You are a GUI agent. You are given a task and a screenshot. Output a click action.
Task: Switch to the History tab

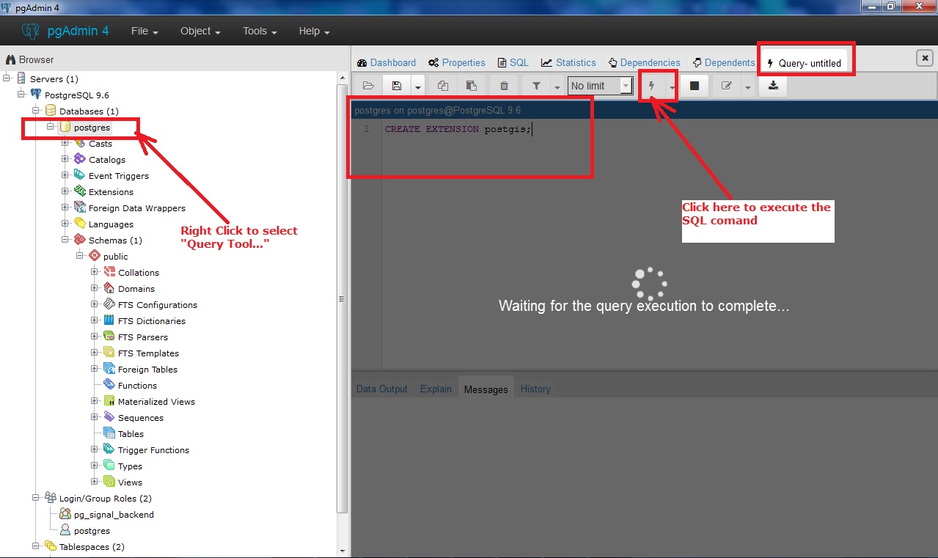point(535,389)
